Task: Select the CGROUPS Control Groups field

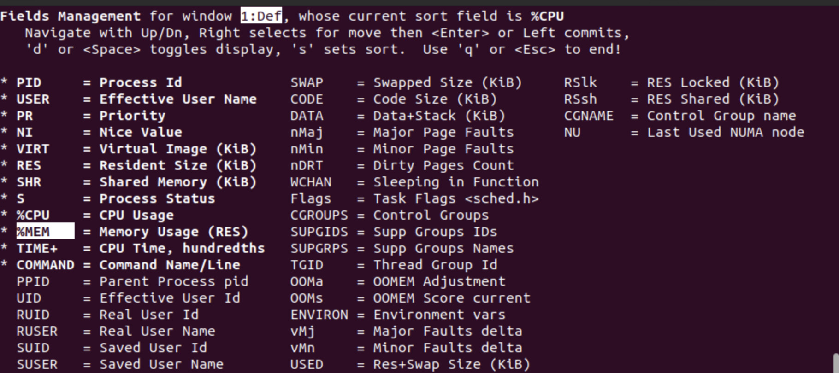Action: (319, 215)
